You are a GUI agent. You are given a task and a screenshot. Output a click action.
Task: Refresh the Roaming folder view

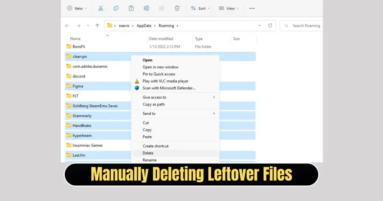pos(270,25)
